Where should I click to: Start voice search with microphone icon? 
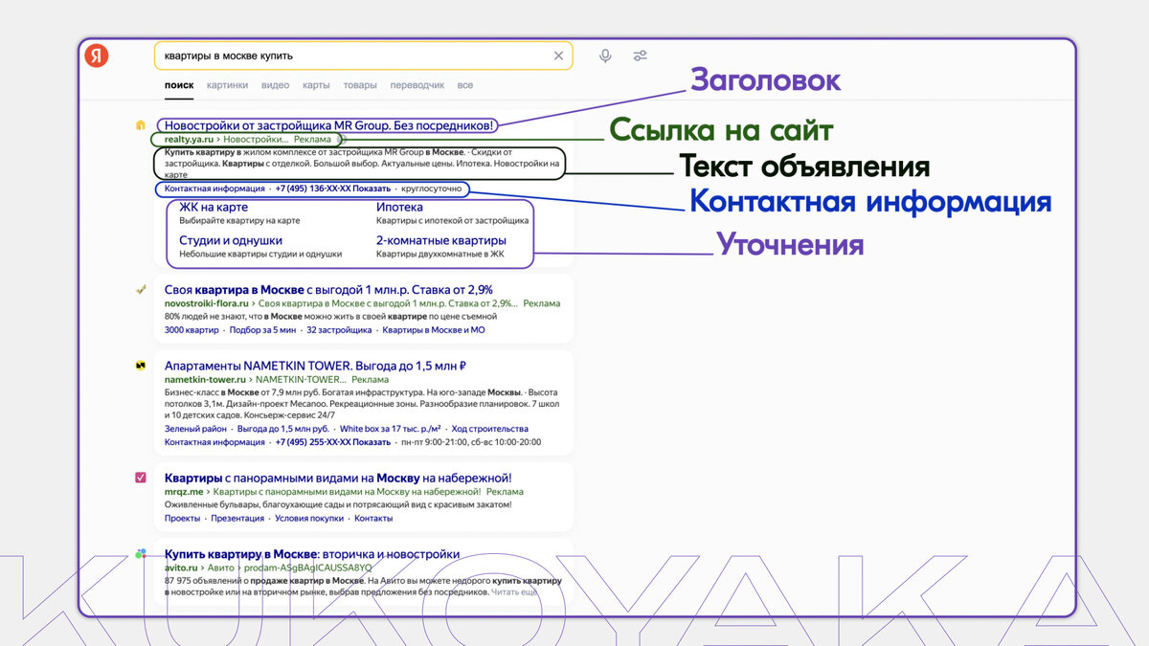pos(605,56)
